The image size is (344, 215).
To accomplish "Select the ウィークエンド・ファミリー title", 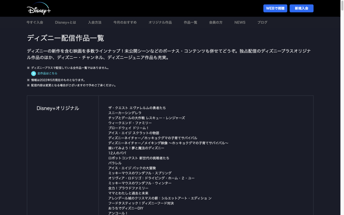I will pyautogui.click(x=130, y=123).
